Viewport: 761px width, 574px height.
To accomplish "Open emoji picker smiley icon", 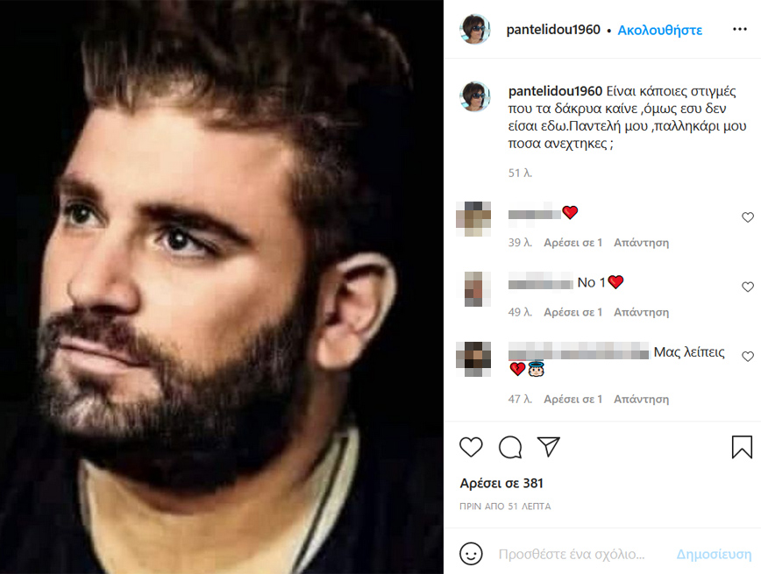I will pos(471,554).
